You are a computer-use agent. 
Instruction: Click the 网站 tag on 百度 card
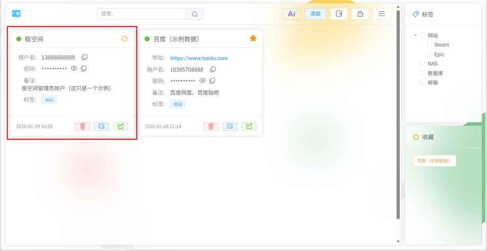[x=178, y=104]
